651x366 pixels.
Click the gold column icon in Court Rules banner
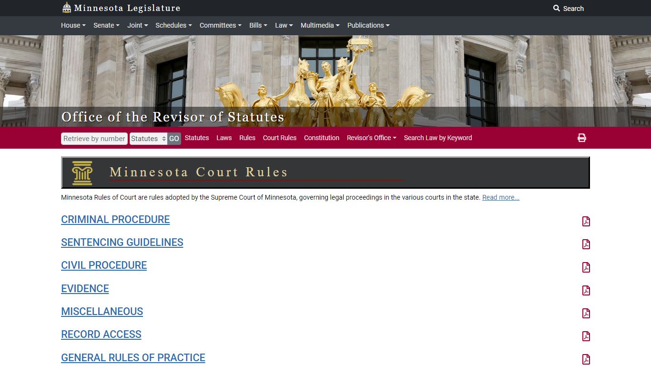pos(82,173)
